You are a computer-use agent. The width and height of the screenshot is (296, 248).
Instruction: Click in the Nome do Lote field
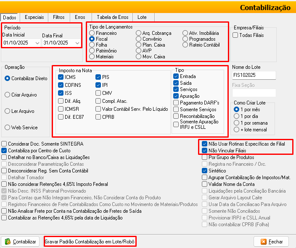(x=254, y=75)
